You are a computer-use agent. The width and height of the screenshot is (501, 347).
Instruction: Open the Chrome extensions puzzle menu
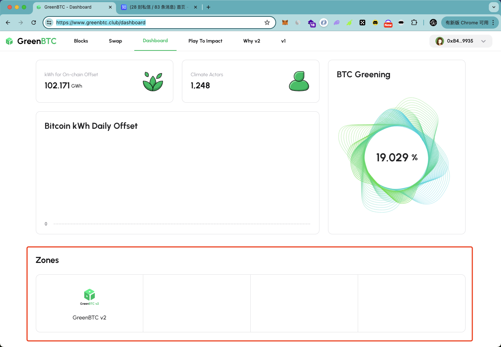pos(414,23)
